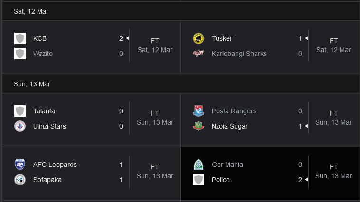The image size is (360, 202).
Task: Select the Nzoia Sugar team name
Action: click(230, 126)
